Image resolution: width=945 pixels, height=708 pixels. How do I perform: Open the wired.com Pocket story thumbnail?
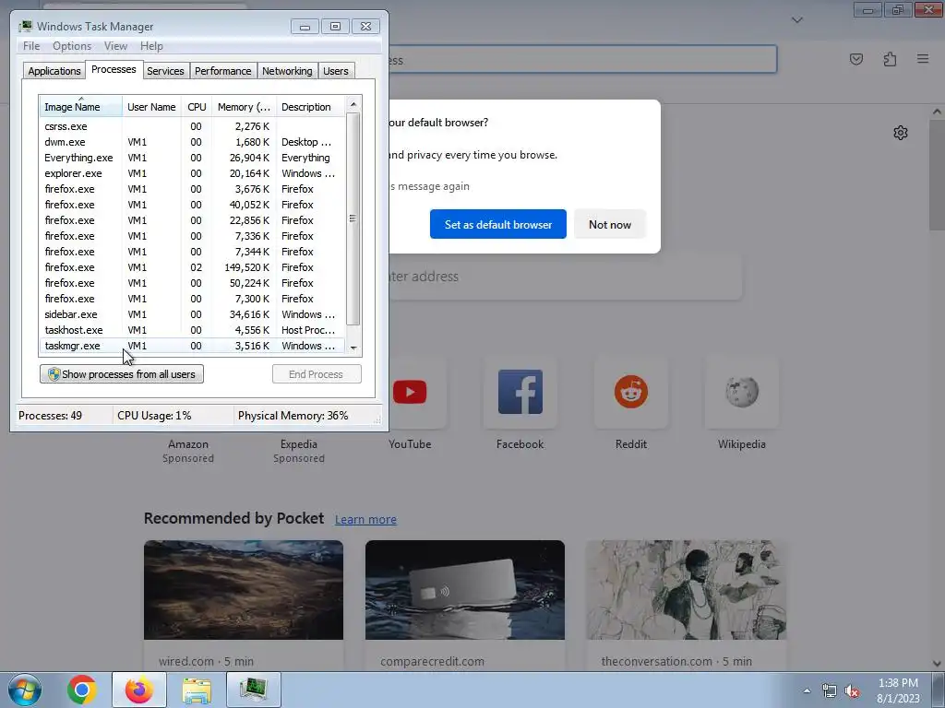244,590
